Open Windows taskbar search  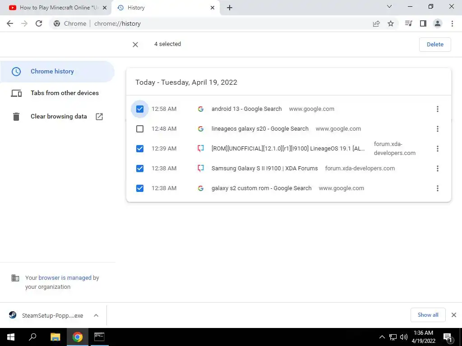[x=32, y=337]
